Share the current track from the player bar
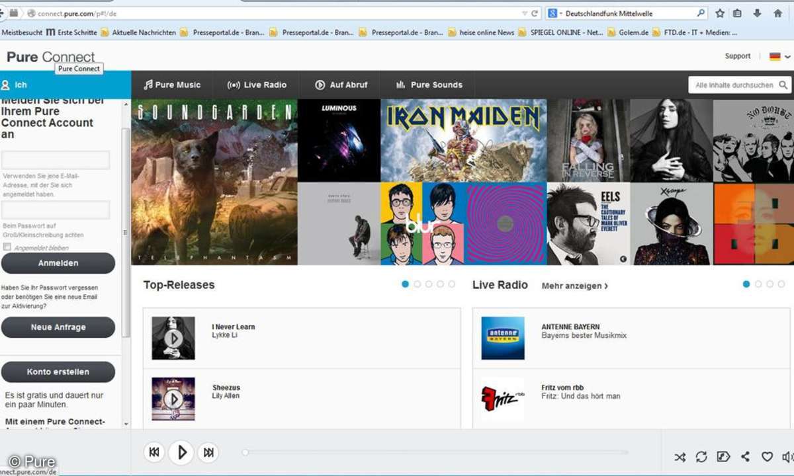 (x=745, y=457)
